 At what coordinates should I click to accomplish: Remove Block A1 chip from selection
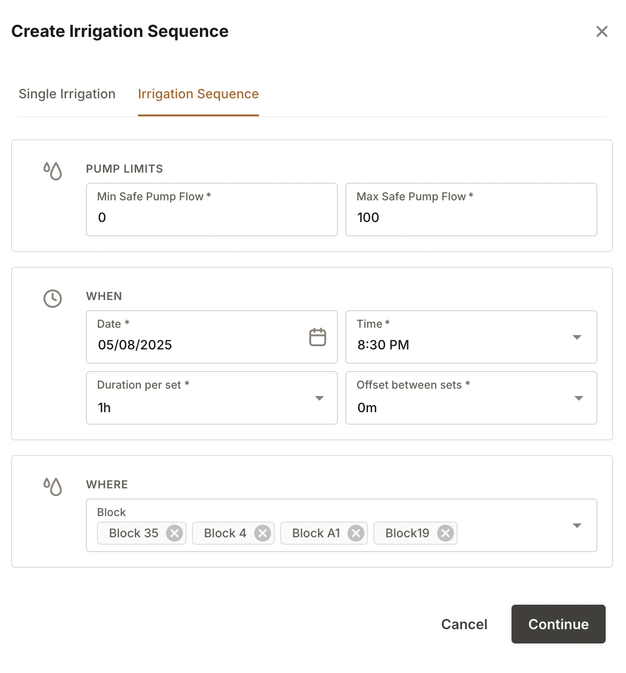coord(356,533)
